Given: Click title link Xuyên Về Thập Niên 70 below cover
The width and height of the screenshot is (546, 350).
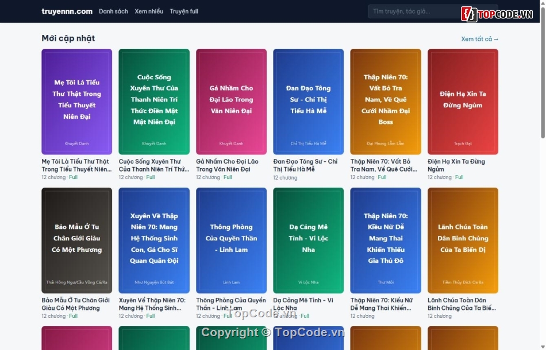Looking at the screenshot, I should pos(152,304).
